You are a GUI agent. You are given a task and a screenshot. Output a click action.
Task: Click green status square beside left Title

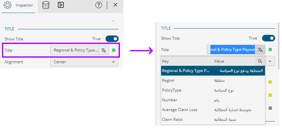pos(114,50)
